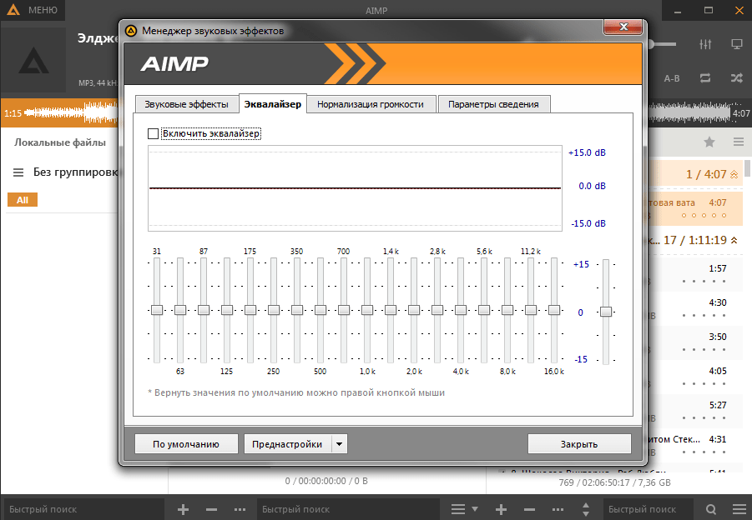Click the 500 Hz band slider
The width and height of the screenshot is (752, 520).
[320, 310]
